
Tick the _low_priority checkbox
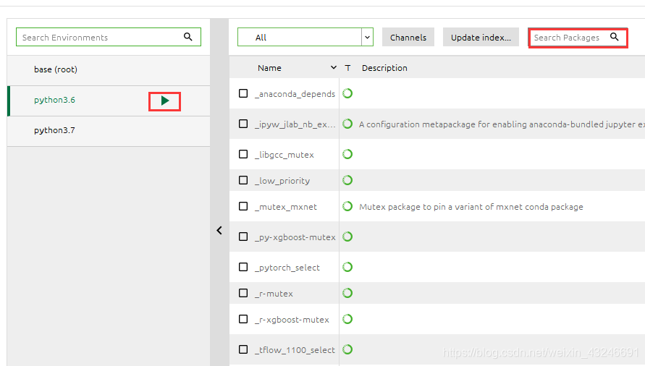(x=243, y=180)
